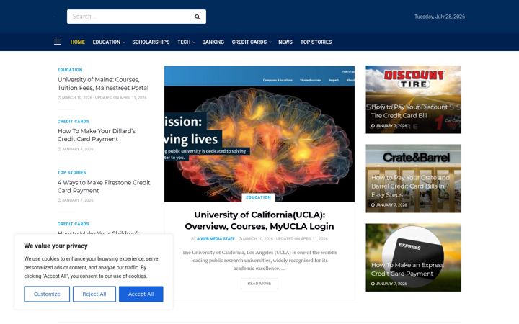Expand the TECH dropdown chevron
This screenshot has width=519, height=324.
pyautogui.click(x=194, y=42)
